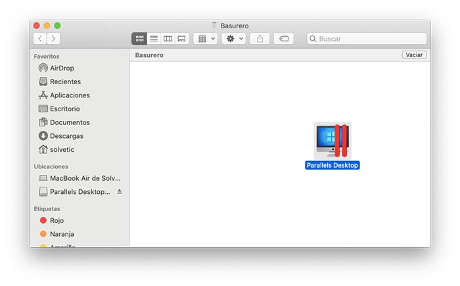Screen dimensions: 460x286
Task: Close the Basurero window
Action: coord(36,26)
